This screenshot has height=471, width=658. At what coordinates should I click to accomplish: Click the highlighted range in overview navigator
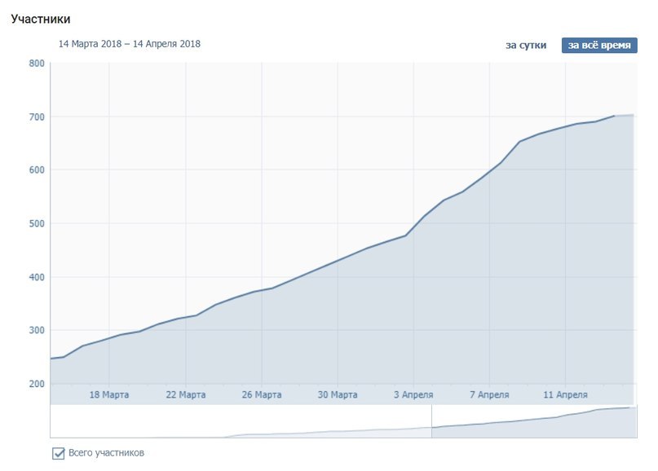click(x=534, y=421)
